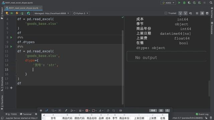This screenshot has height=120, width=214.
Task: Open the Favorites tool window tab
Action: pyautogui.click(x=2, y=102)
